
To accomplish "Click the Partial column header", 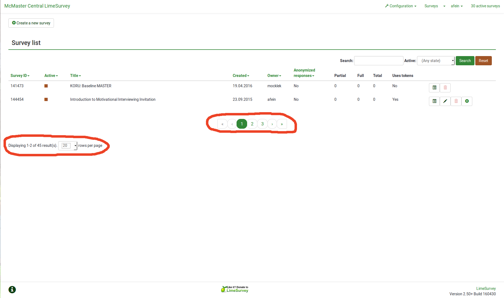I will 340,76.
